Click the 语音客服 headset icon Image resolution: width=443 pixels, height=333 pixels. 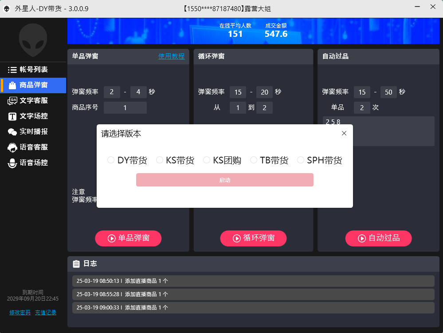coord(12,147)
